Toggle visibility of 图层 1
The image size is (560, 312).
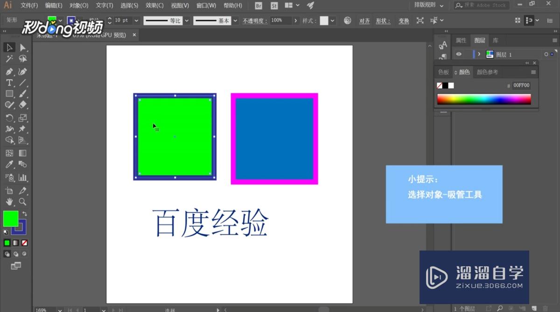[459, 54]
